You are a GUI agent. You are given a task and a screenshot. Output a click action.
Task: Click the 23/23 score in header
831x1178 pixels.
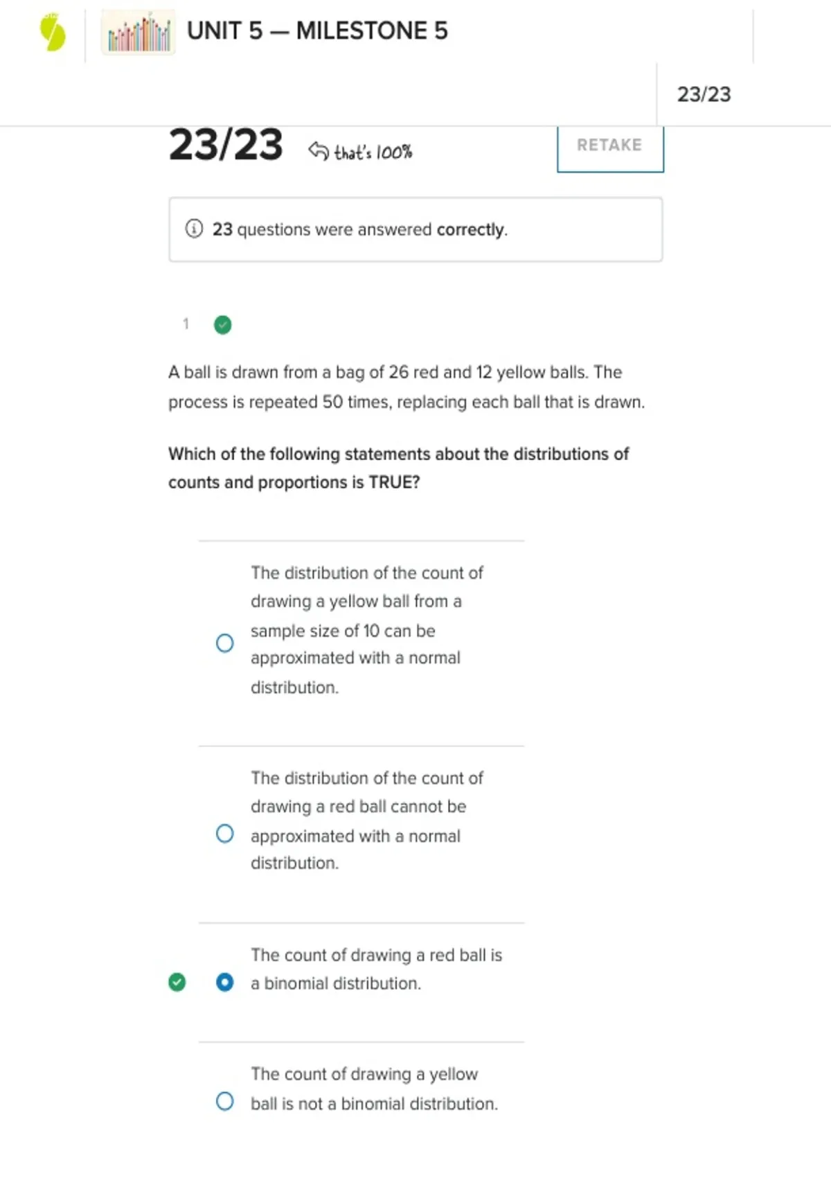tap(704, 94)
